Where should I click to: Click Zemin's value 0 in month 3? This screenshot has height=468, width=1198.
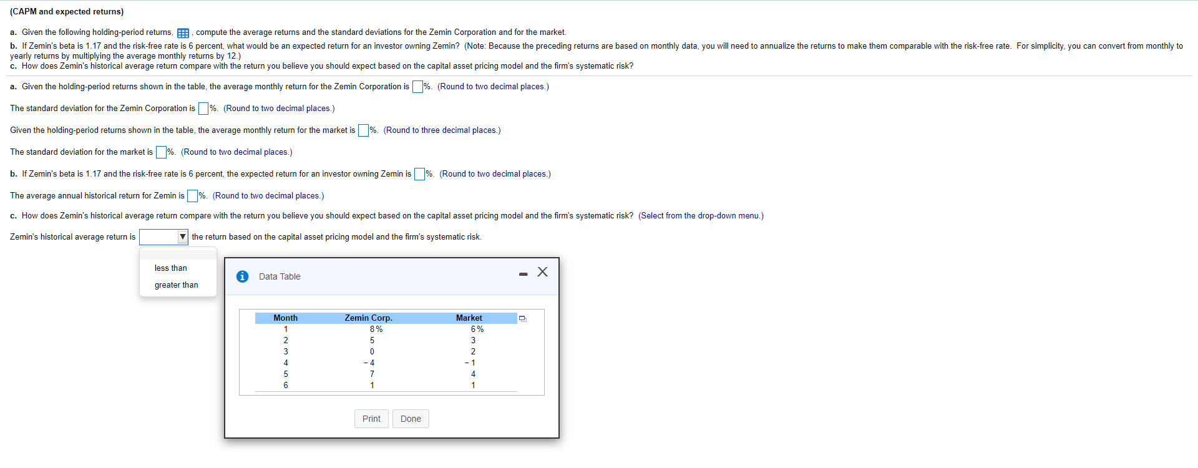point(373,352)
